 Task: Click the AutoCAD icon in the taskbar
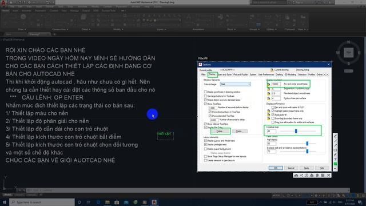click(154, 202)
